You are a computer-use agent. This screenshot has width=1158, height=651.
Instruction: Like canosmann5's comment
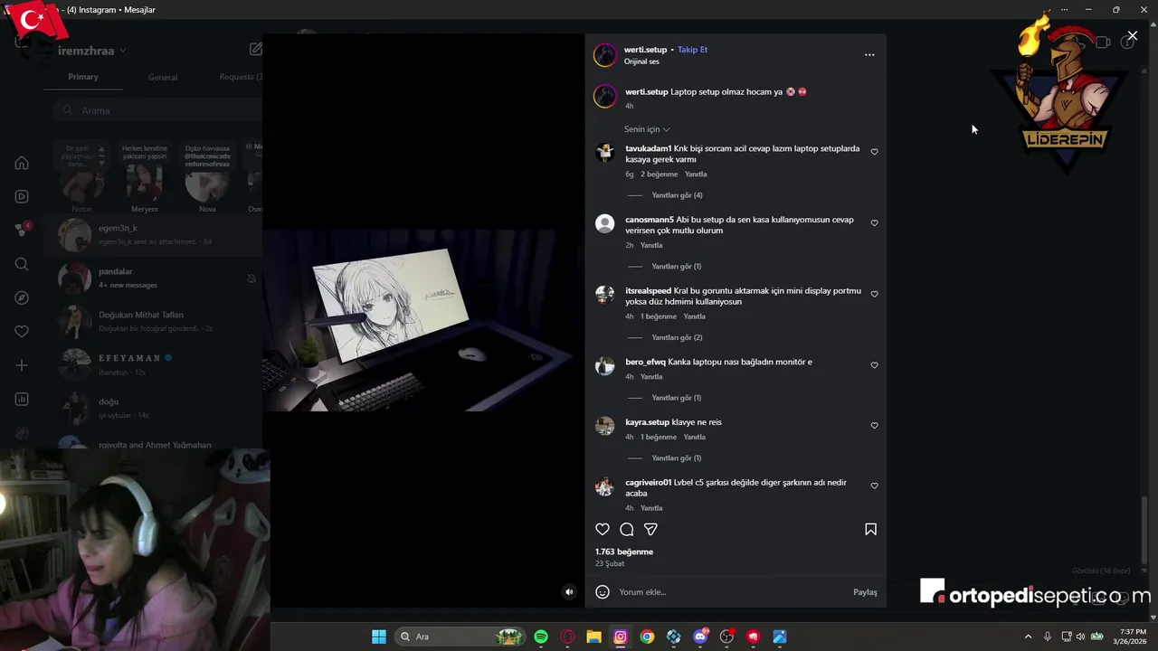(874, 223)
